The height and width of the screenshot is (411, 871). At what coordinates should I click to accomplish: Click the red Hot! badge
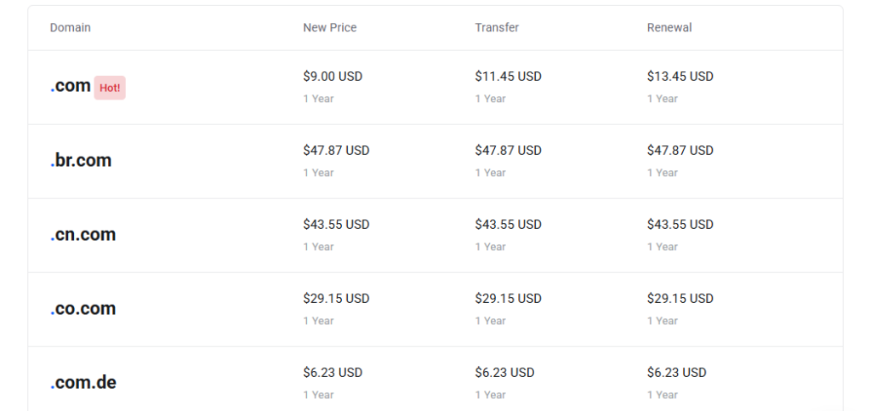(x=110, y=88)
